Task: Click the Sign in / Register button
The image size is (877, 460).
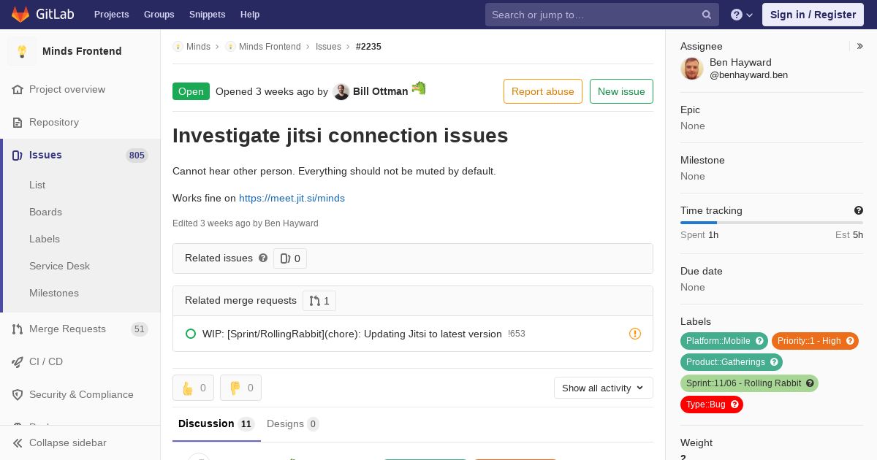Action: tap(813, 15)
